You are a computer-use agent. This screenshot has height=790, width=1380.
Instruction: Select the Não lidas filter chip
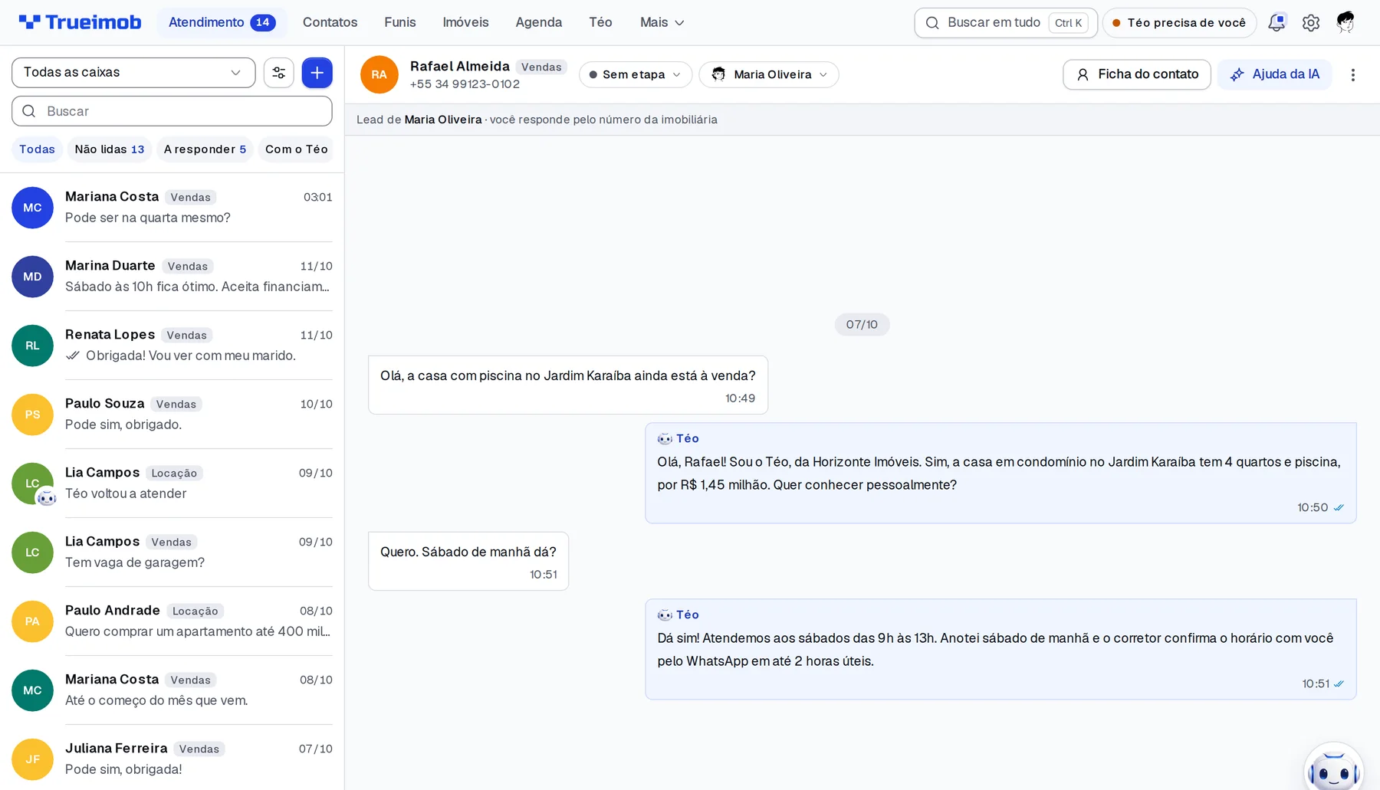(110, 149)
